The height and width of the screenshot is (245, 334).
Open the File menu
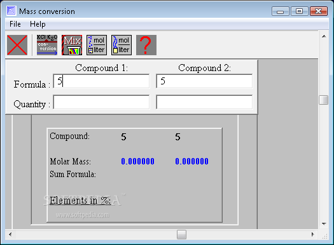tap(15, 24)
